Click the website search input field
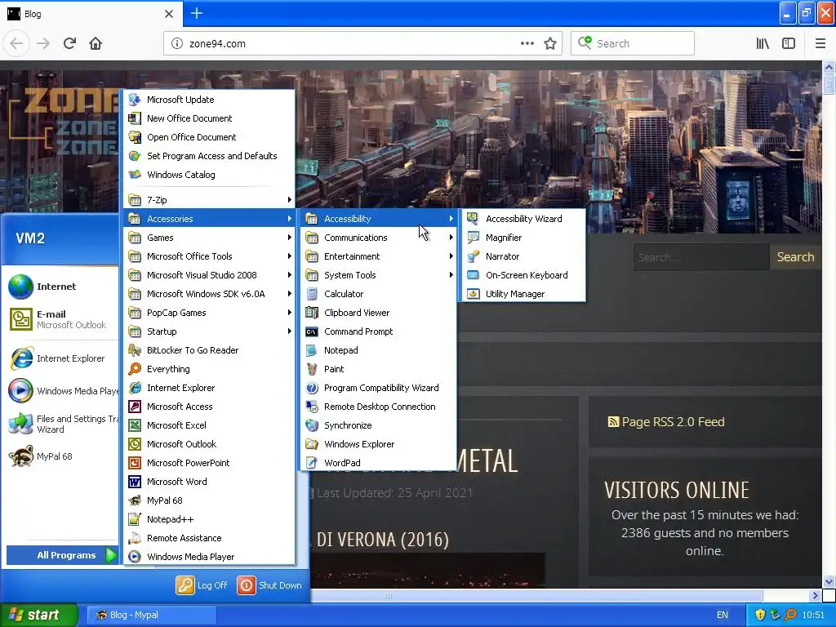 click(x=701, y=257)
